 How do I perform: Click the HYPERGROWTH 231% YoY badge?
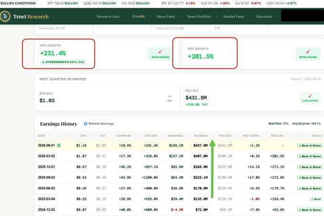(x=63, y=62)
